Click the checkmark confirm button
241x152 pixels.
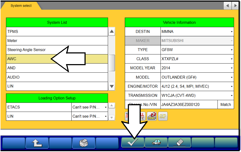point(133,143)
